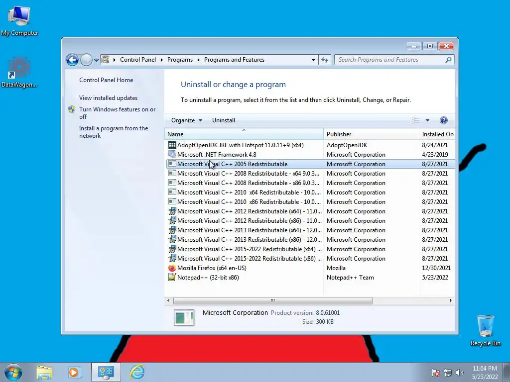Select Visual C++ 2013 (x86) Redistributable icon

172,239
